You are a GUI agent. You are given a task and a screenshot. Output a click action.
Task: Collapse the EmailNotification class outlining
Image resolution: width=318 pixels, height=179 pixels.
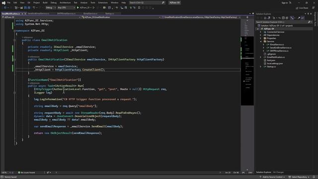[14, 40]
